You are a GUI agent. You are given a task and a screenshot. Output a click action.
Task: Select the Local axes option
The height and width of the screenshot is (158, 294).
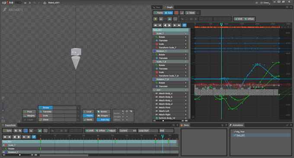click(88, 112)
